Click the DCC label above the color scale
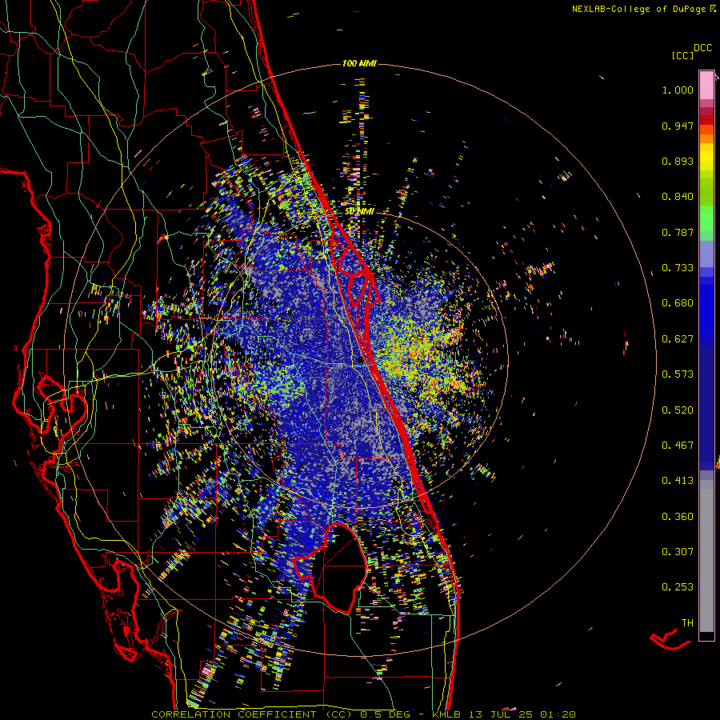This screenshot has width=720, height=720. pos(702,48)
